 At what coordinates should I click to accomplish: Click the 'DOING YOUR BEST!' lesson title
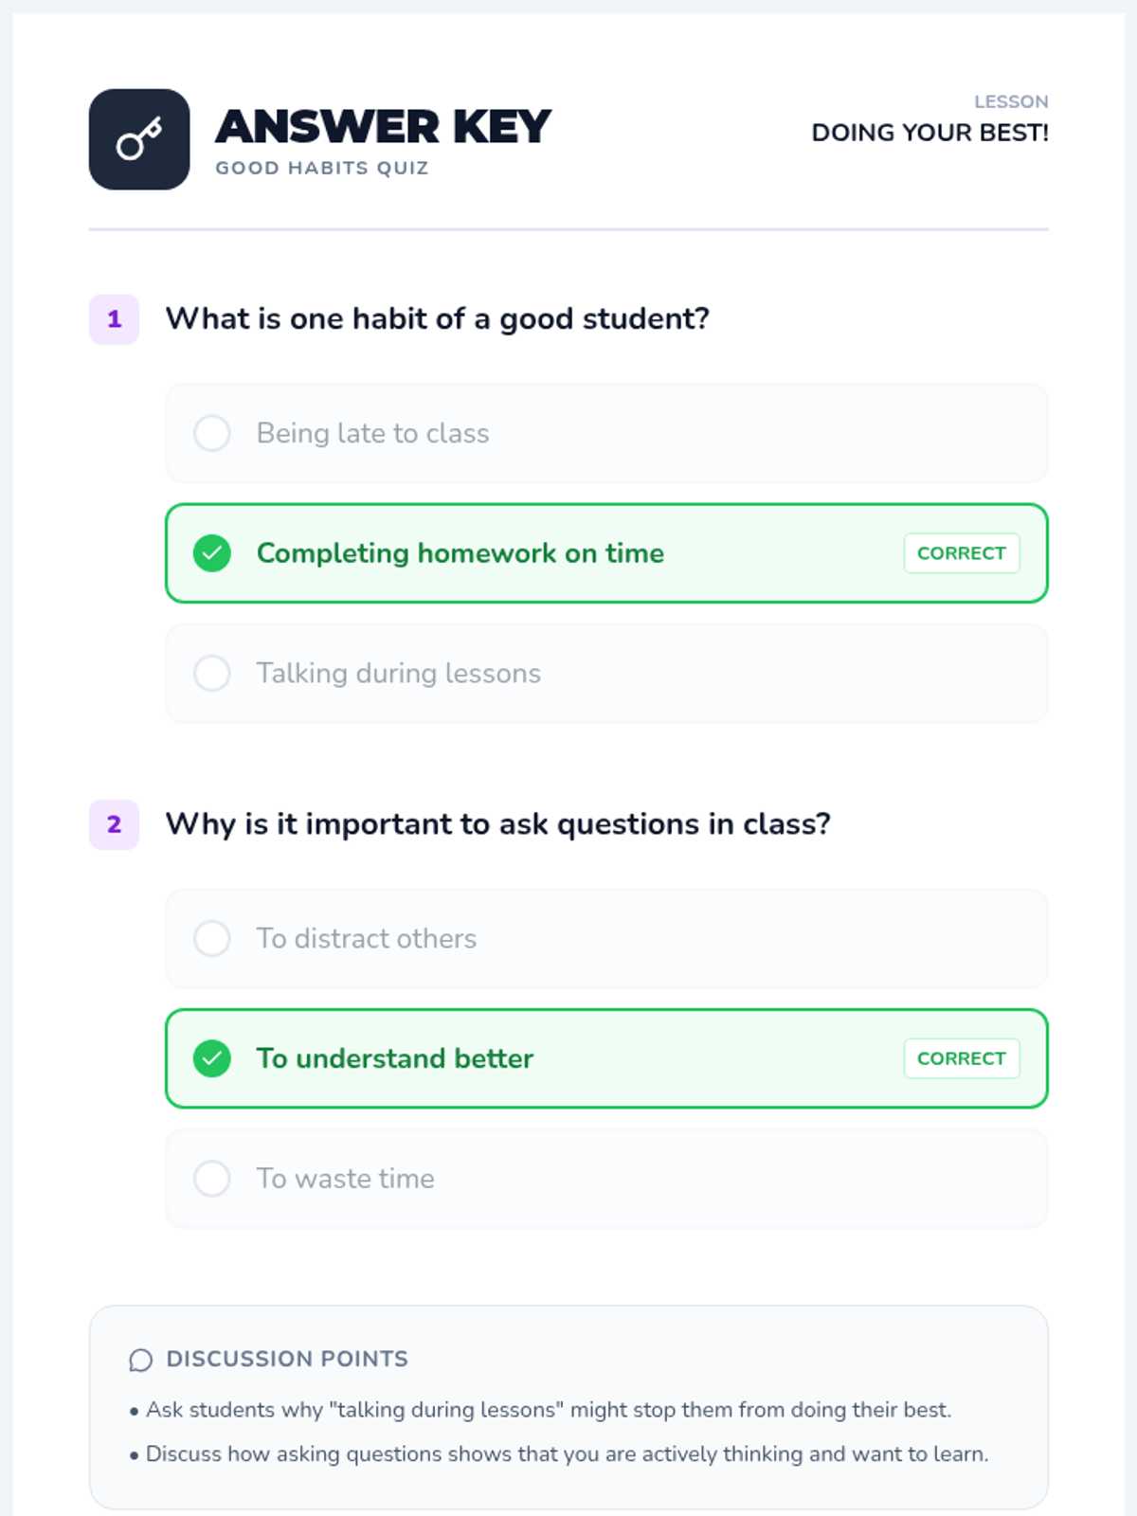pos(929,133)
